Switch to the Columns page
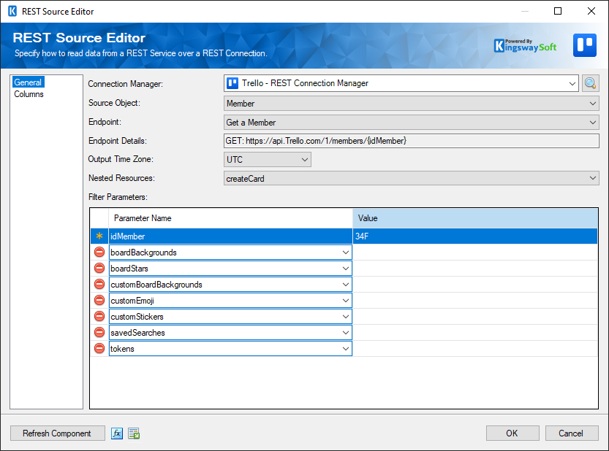 [x=29, y=94]
